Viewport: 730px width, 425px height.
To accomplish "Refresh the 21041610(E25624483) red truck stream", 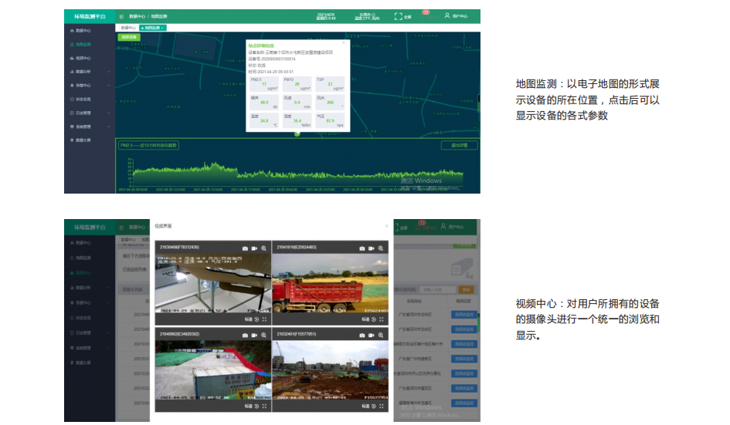I will coord(373,319).
